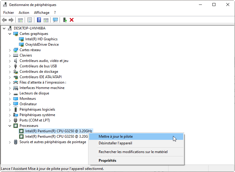Expand the Lecteurs de disque branch

point(10,93)
